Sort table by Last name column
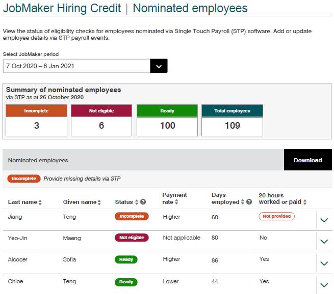334x294 pixels. (40, 202)
